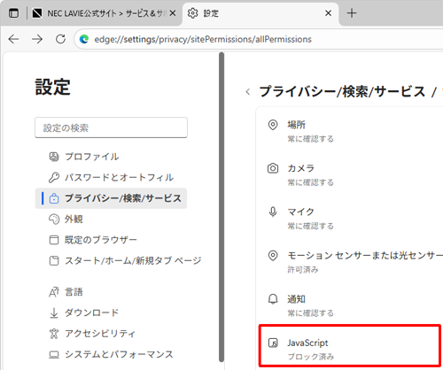Click the sidebar vertical scrollbar
Image resolution: width=443 pixels, height=370 pixels.
tap(221, 206)
